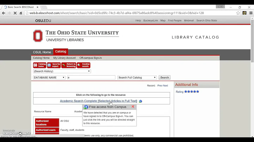Switch to the Basic Search EBSCOhost tab

(21, 7)
